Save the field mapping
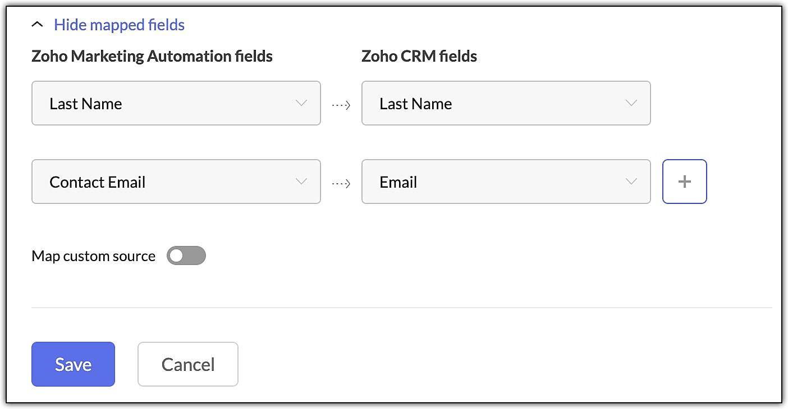788x409 pixels. coord(73,364)
